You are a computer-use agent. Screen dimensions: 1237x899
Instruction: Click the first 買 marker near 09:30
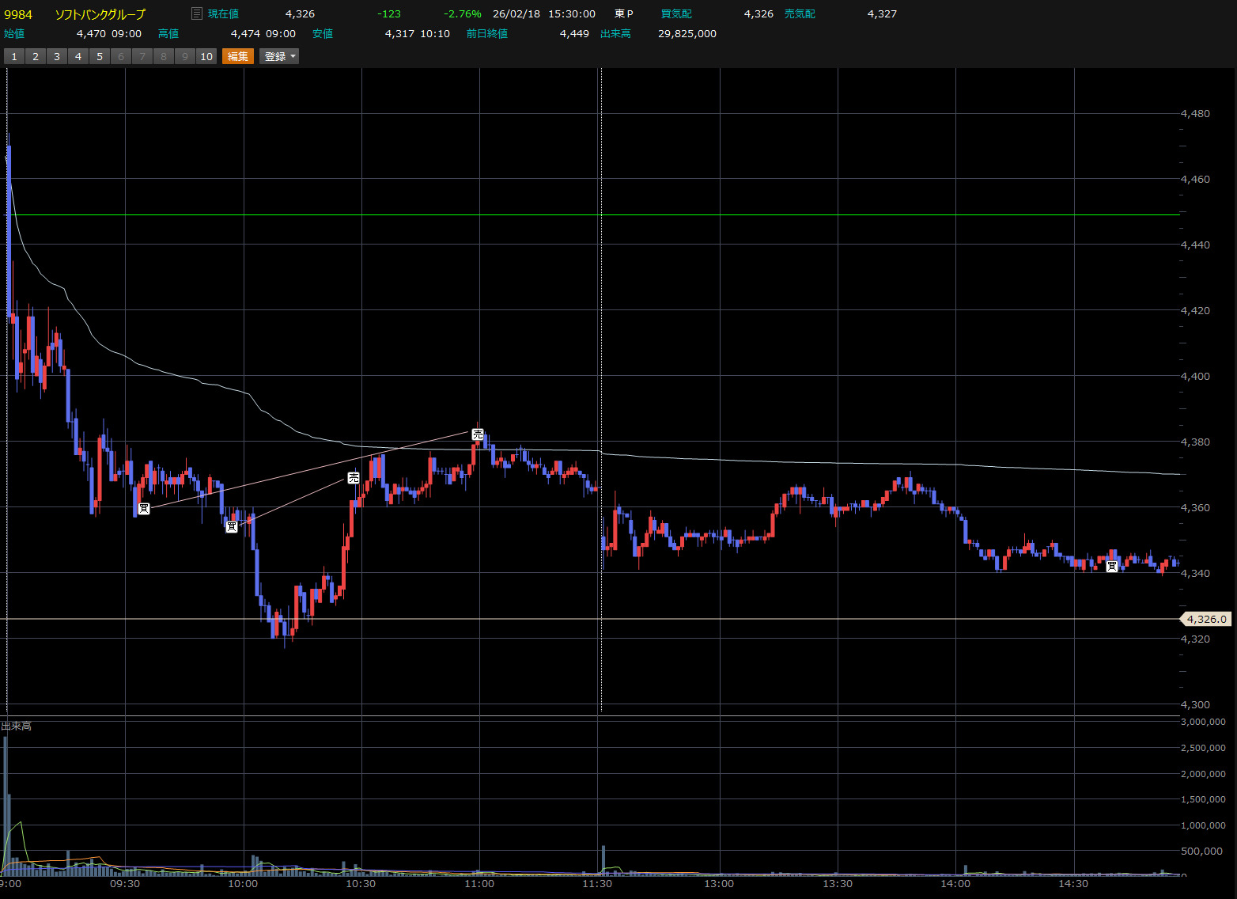click(x=144, y=508)
